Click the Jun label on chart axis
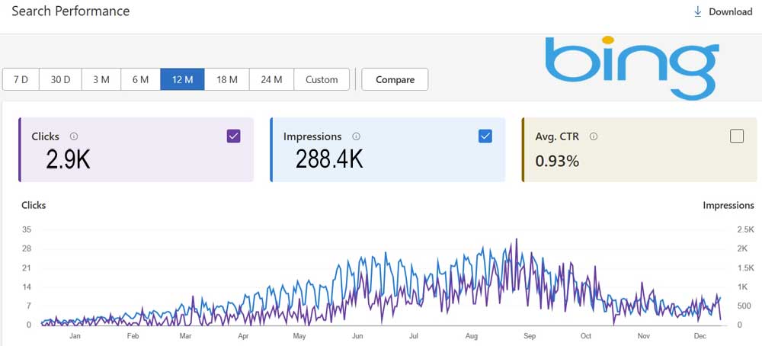 pos(357,336)
